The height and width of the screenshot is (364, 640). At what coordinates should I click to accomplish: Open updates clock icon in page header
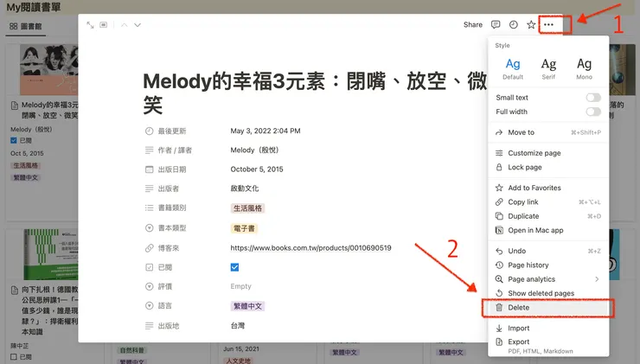click(x=514, y=24)
